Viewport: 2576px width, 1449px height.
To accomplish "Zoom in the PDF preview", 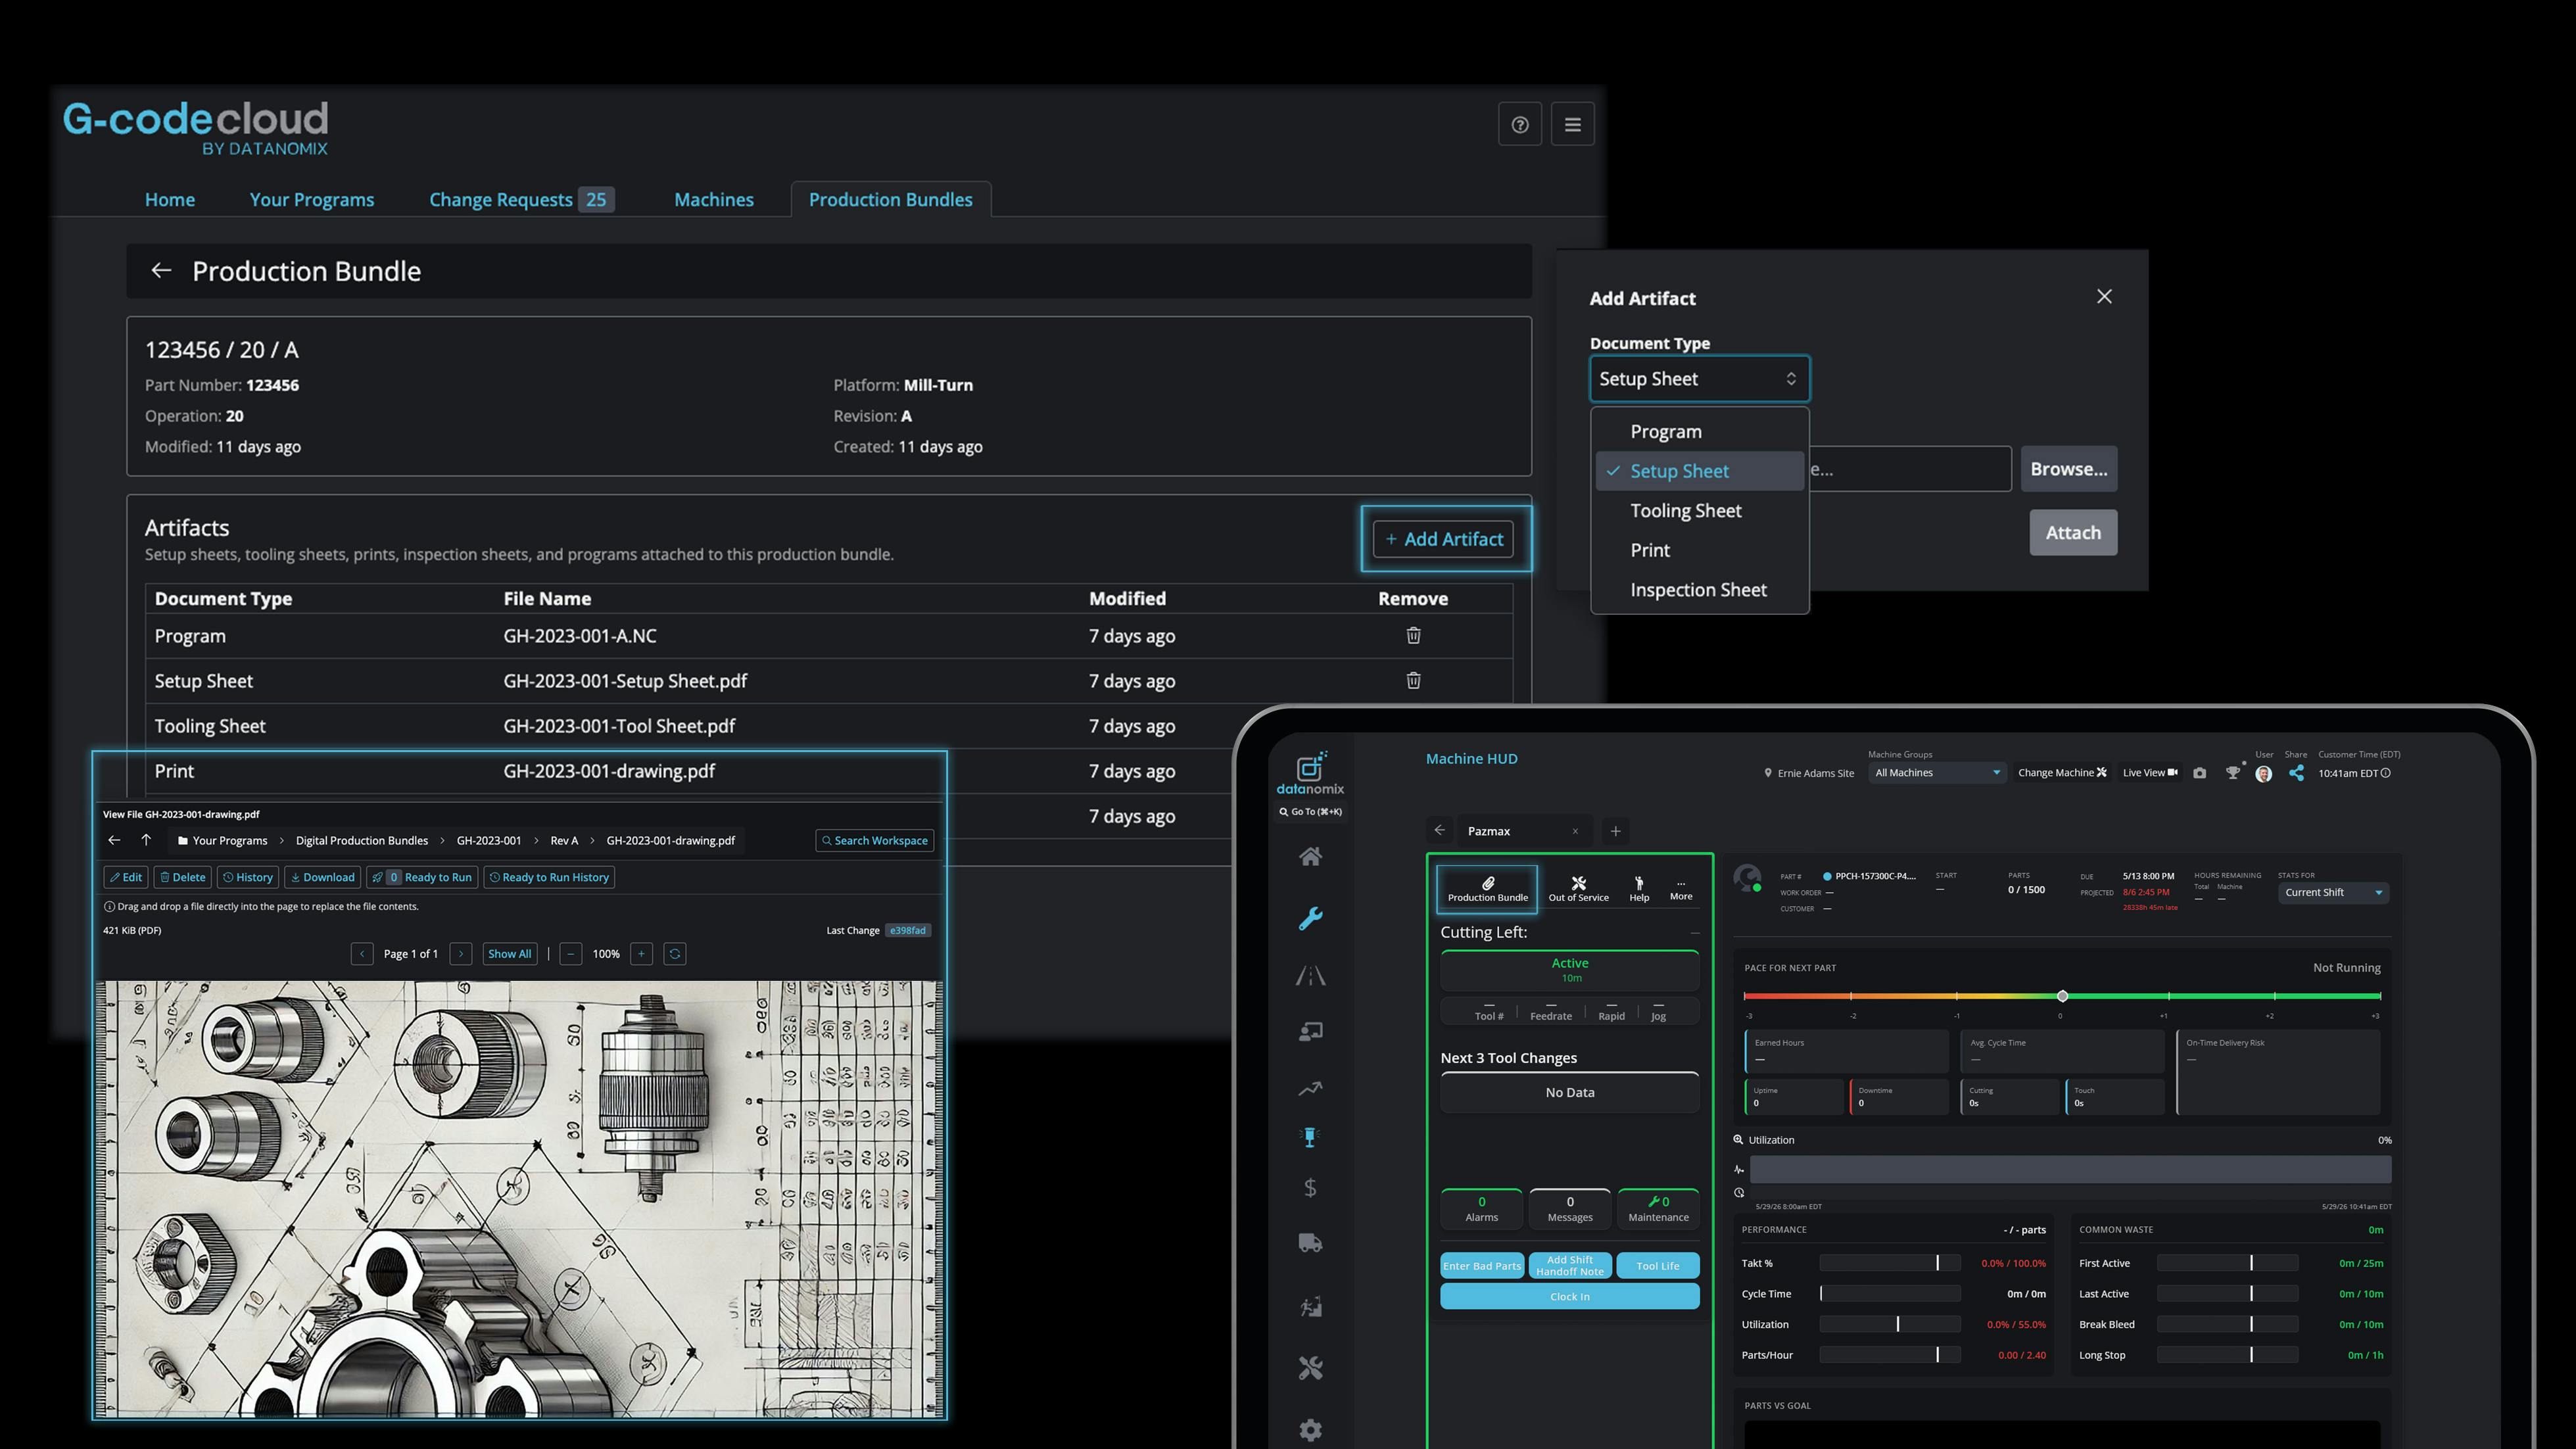I will click(x=642, y=954).
